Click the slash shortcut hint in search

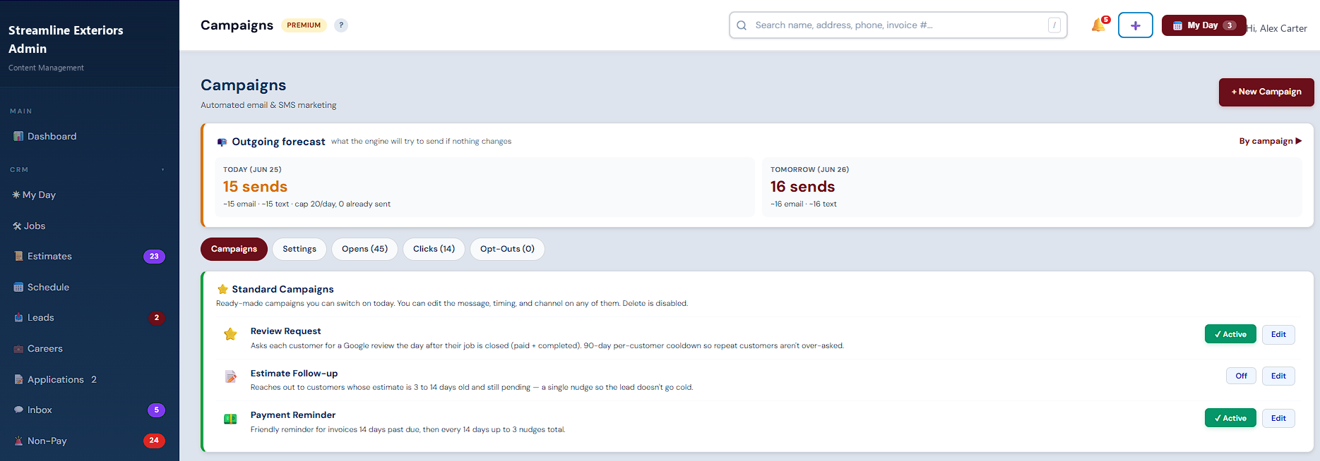tap(1054, 25)
